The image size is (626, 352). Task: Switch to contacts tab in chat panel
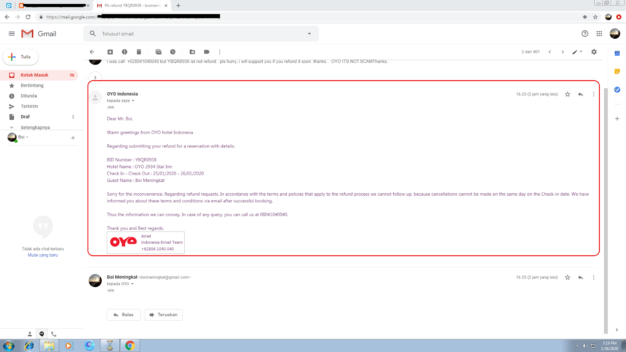tap(30, 334)
